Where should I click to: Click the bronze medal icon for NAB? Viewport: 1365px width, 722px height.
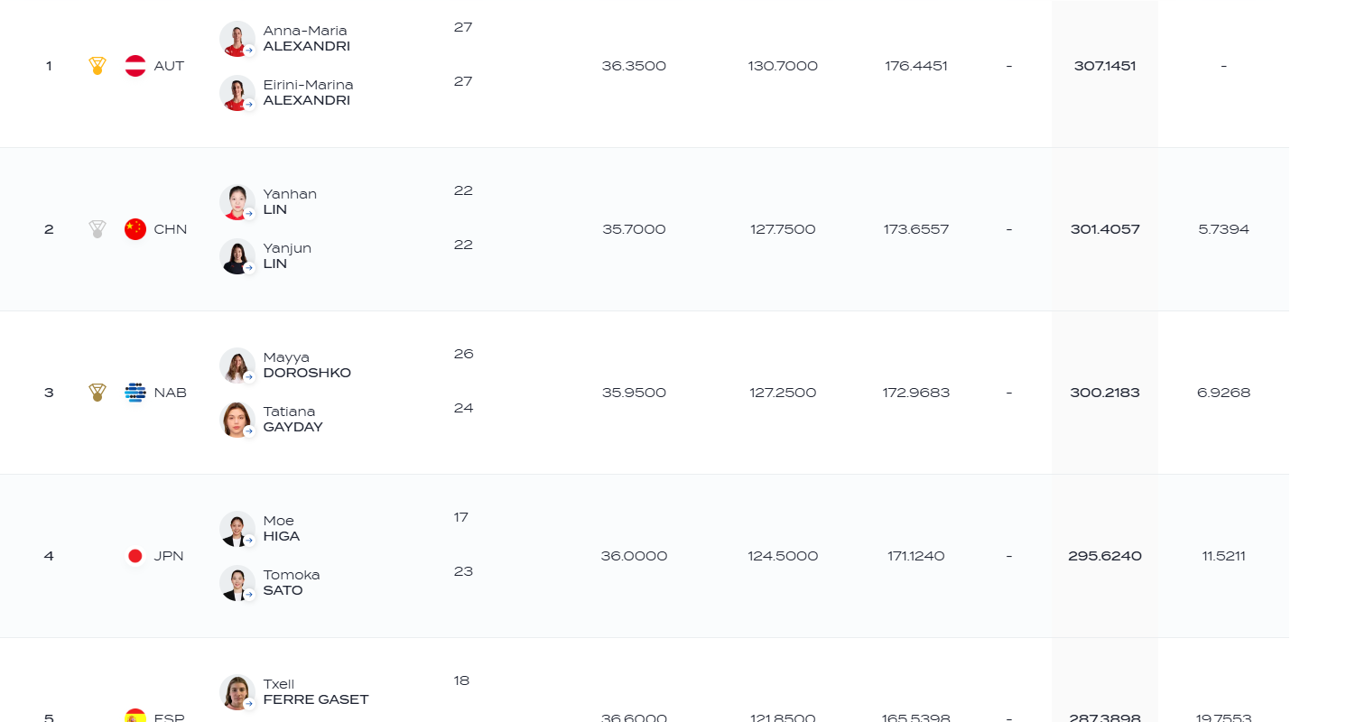pos(97,393)
